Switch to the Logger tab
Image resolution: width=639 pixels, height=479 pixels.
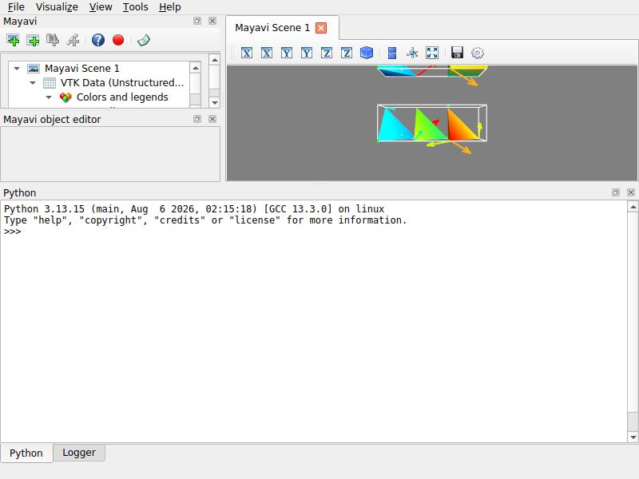click(x=78, y=453)
